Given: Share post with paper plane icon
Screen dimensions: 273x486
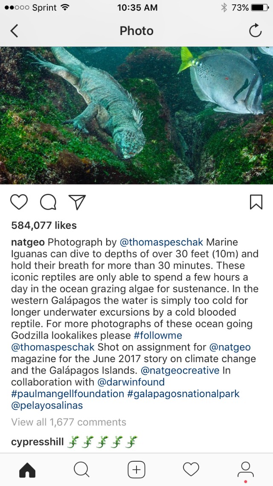Looking at the screenshot, I should (77, 202).
